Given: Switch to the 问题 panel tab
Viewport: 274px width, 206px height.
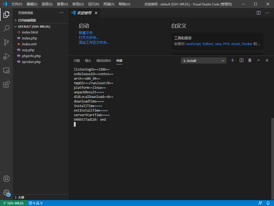Looking at the screenshot, I should click(x=77, y=61).
